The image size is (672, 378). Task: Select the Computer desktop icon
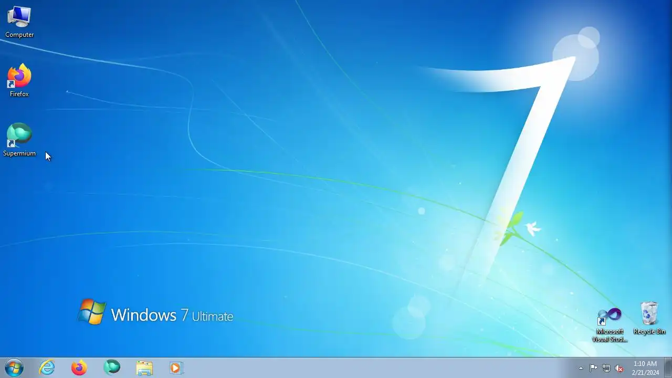click(x=19, y=22)
